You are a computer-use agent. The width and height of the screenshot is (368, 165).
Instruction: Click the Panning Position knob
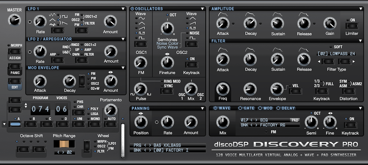tap(141, 122)
